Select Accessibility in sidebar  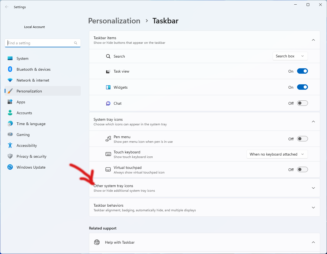click(43, 145)
